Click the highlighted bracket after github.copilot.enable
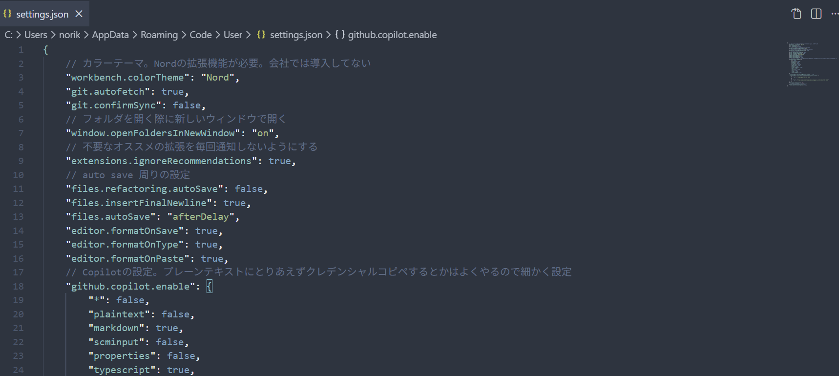839x376 pixels. [209, 287]
